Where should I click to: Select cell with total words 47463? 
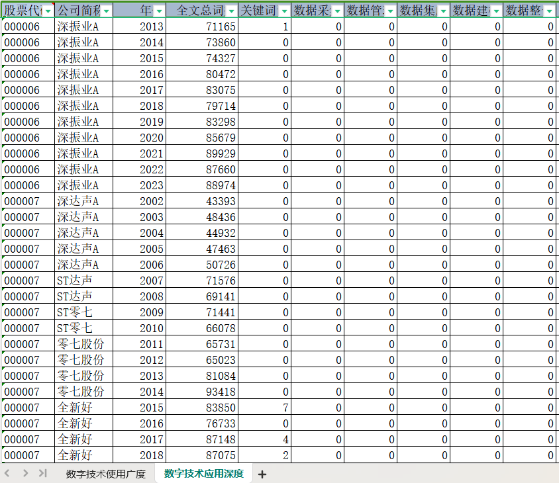tap(202, 248)
